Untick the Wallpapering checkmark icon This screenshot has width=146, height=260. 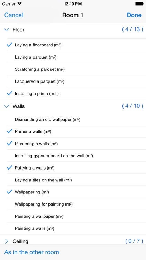[9, 192]
